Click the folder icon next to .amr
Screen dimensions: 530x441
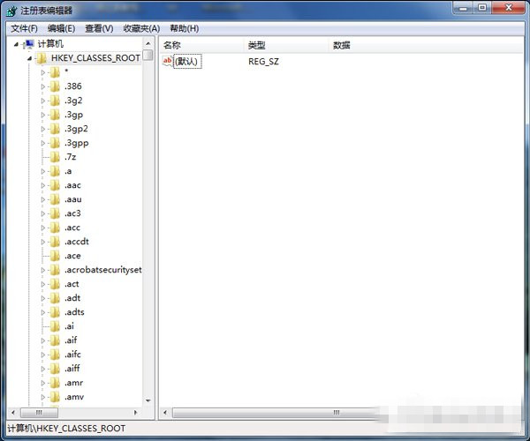coord(55,383)
